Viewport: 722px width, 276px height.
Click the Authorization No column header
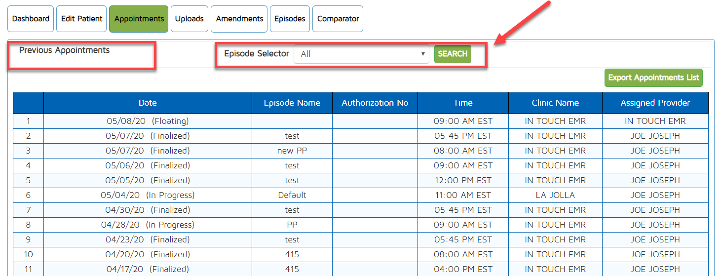click(375, 103)
